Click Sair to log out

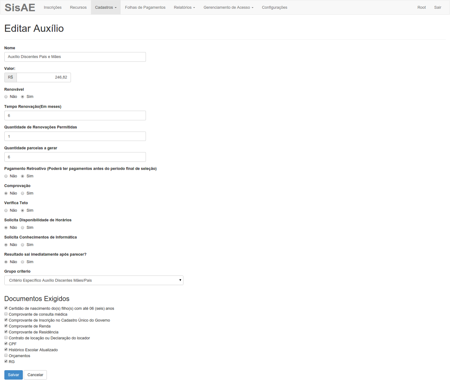437,7
